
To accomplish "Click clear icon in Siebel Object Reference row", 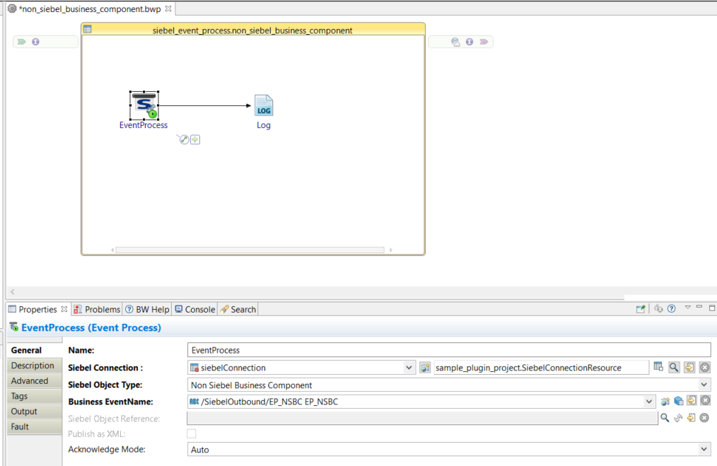I will pyautogui.click(x=704, y=417).
